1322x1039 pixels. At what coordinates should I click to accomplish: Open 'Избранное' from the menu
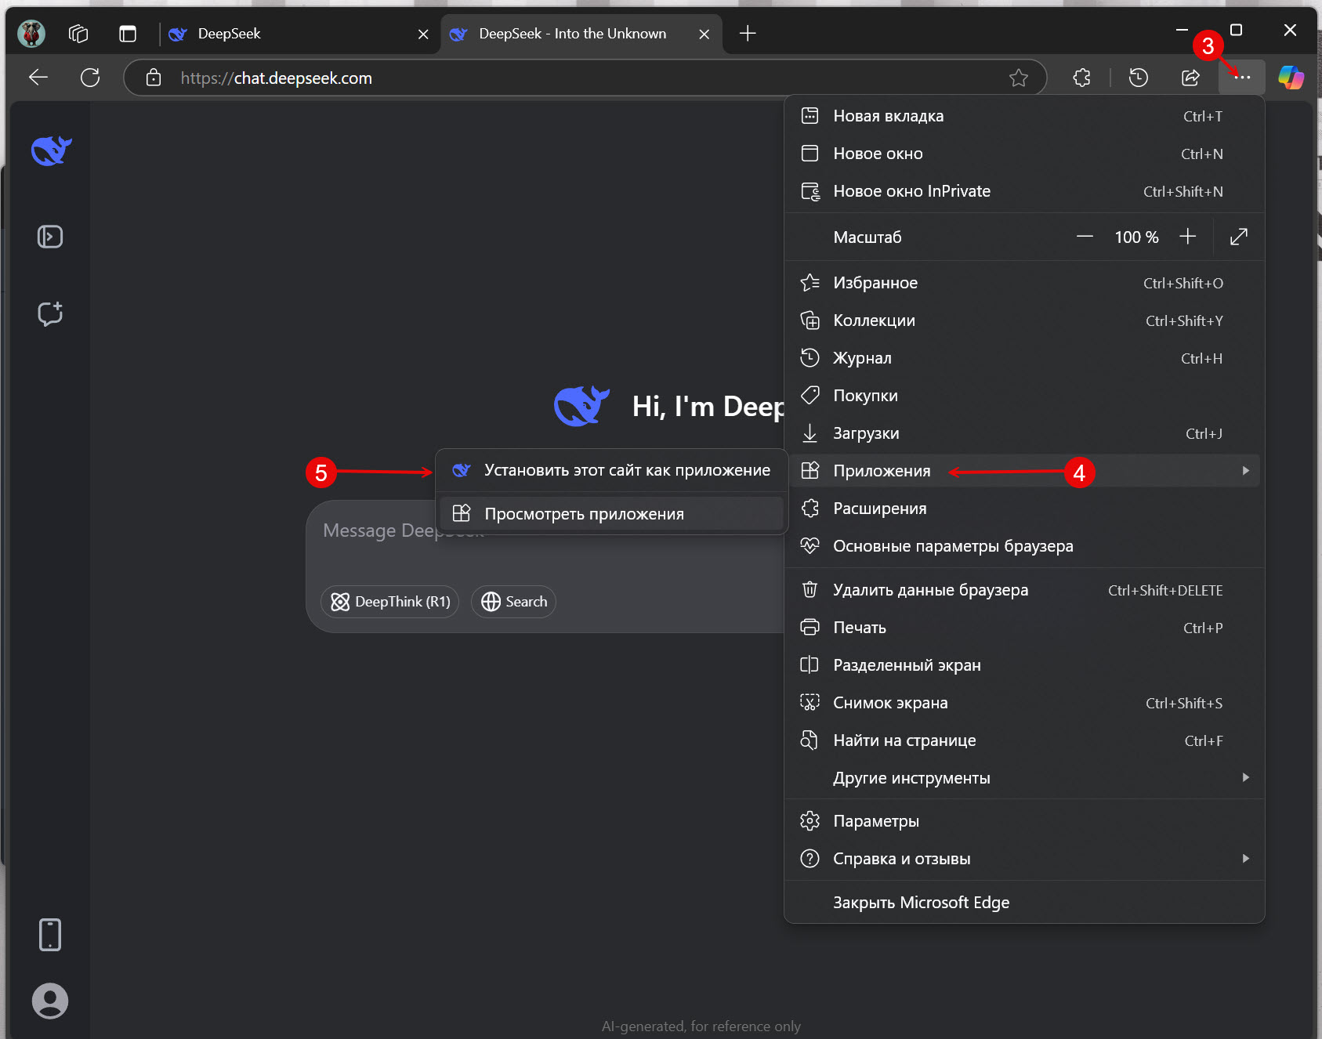[1024, 283]
